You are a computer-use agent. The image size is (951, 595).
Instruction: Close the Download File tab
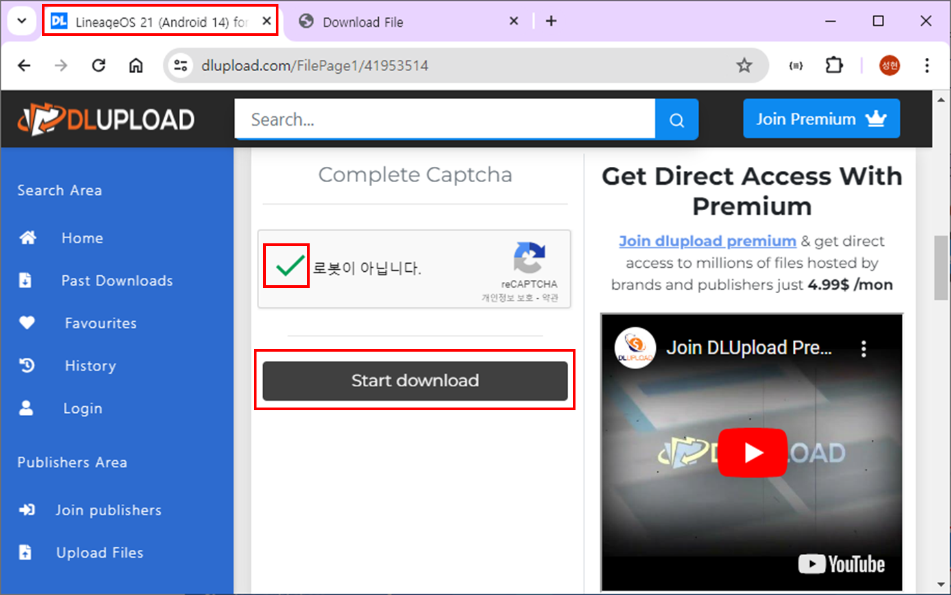click(514, 21)
